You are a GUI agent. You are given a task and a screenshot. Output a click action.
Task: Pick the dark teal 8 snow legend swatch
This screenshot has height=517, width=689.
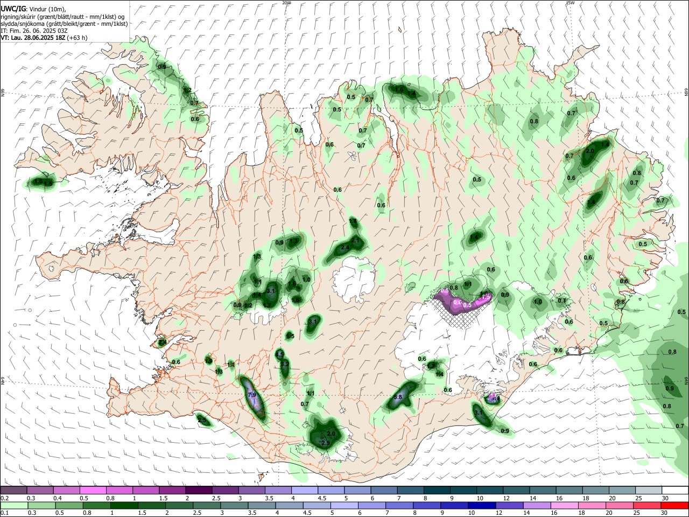pos(437,490)
